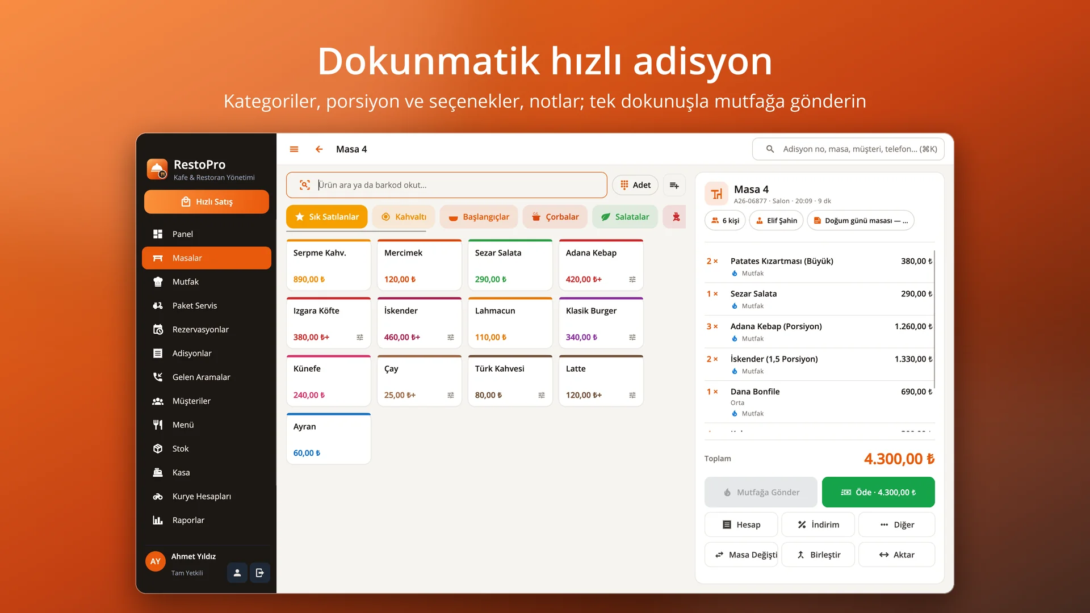Open Raporlar in the sidebar
This screenshot has height=613, width=1090.
[x=207, y=520]
